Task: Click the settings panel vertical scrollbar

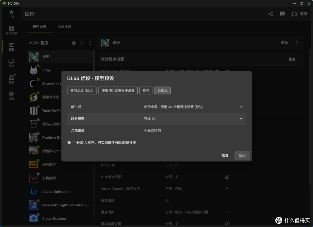Action: (x=310, y=118)
